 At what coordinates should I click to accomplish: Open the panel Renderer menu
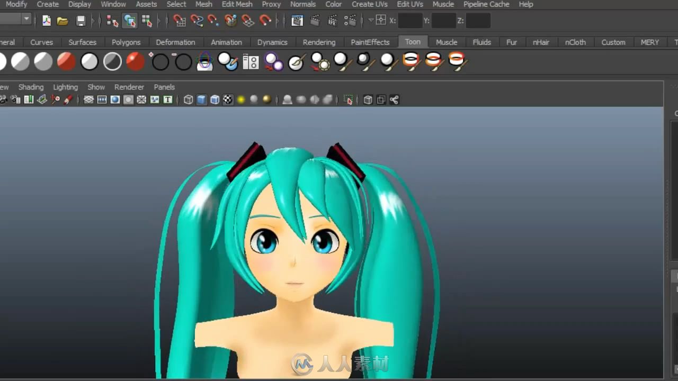coord(129,87)
